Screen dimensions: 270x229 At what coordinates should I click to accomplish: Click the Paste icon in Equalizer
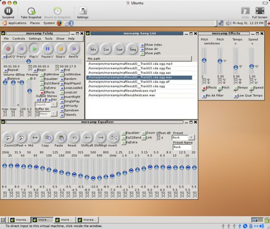(61, 137)
